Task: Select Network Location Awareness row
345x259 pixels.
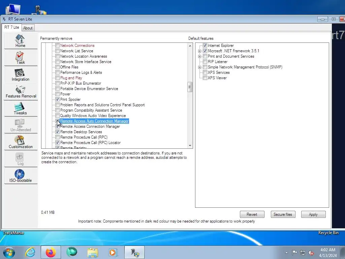Action: point(84,56)
